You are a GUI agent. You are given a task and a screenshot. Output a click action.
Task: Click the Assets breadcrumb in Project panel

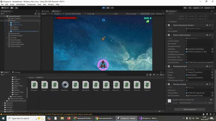pos(31,78)
